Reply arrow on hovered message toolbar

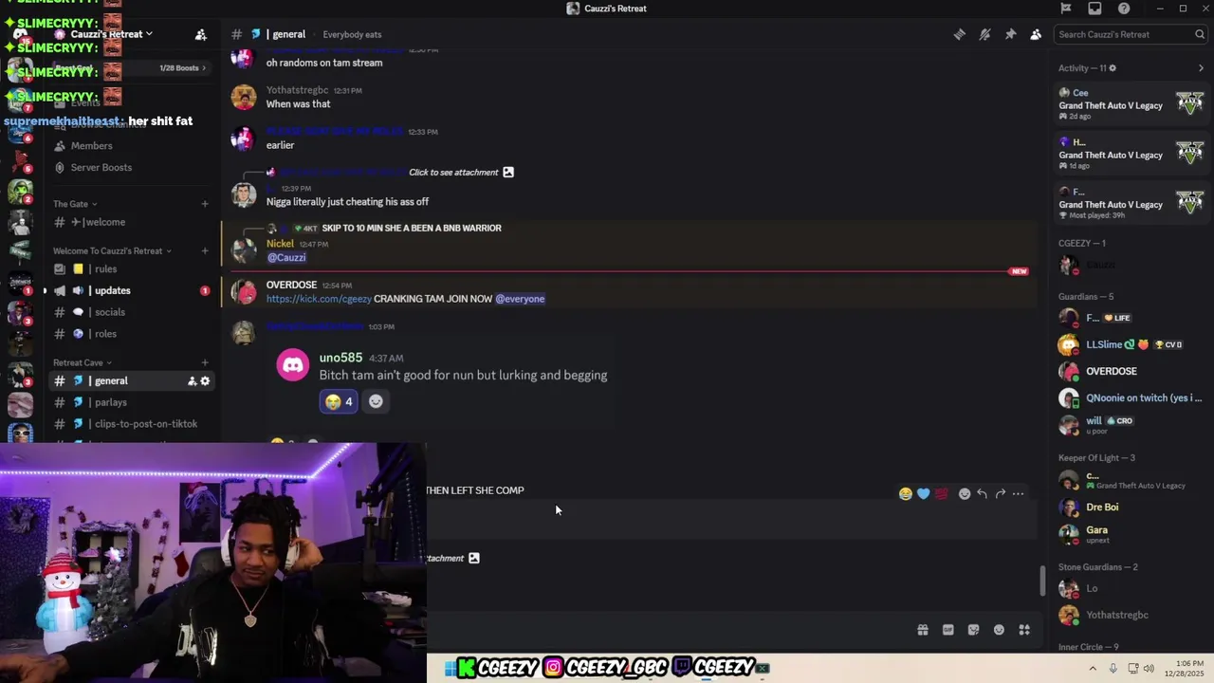tap(982, 493)
